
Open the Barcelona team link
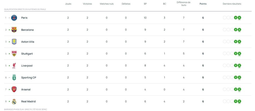click(x=27, y=30)
